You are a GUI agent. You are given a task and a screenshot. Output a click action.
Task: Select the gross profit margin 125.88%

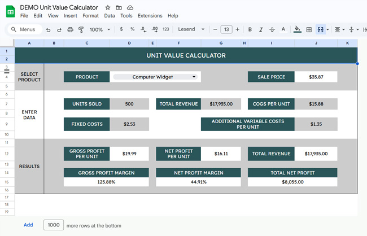(106, 182)
